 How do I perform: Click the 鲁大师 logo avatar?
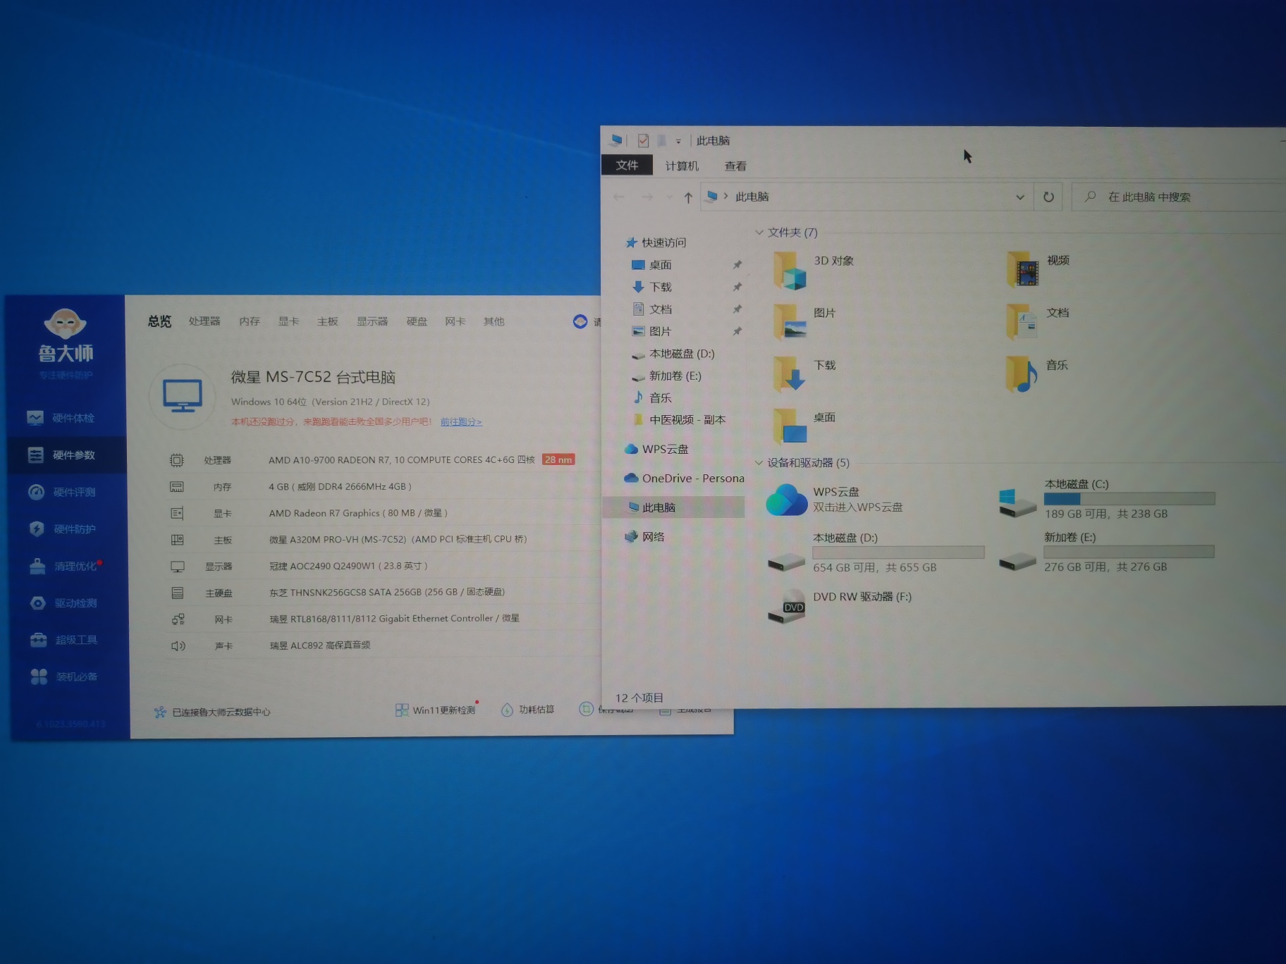[x=65, y=324]
